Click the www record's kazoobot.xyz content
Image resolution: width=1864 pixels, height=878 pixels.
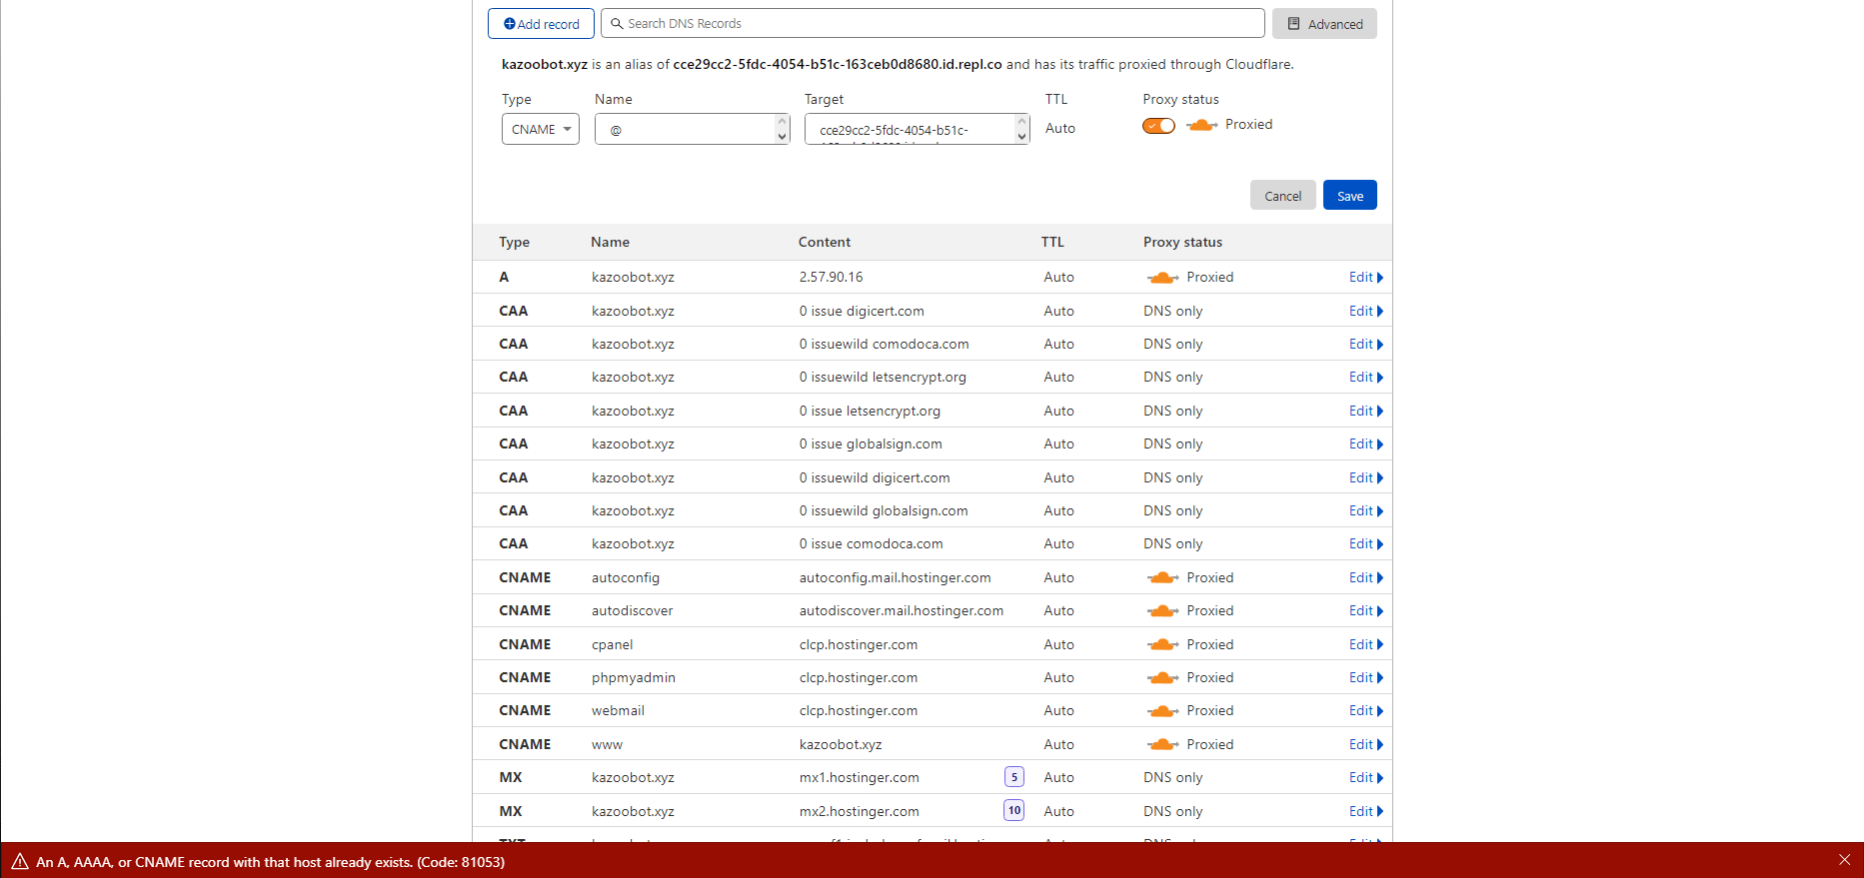[840, 744]
